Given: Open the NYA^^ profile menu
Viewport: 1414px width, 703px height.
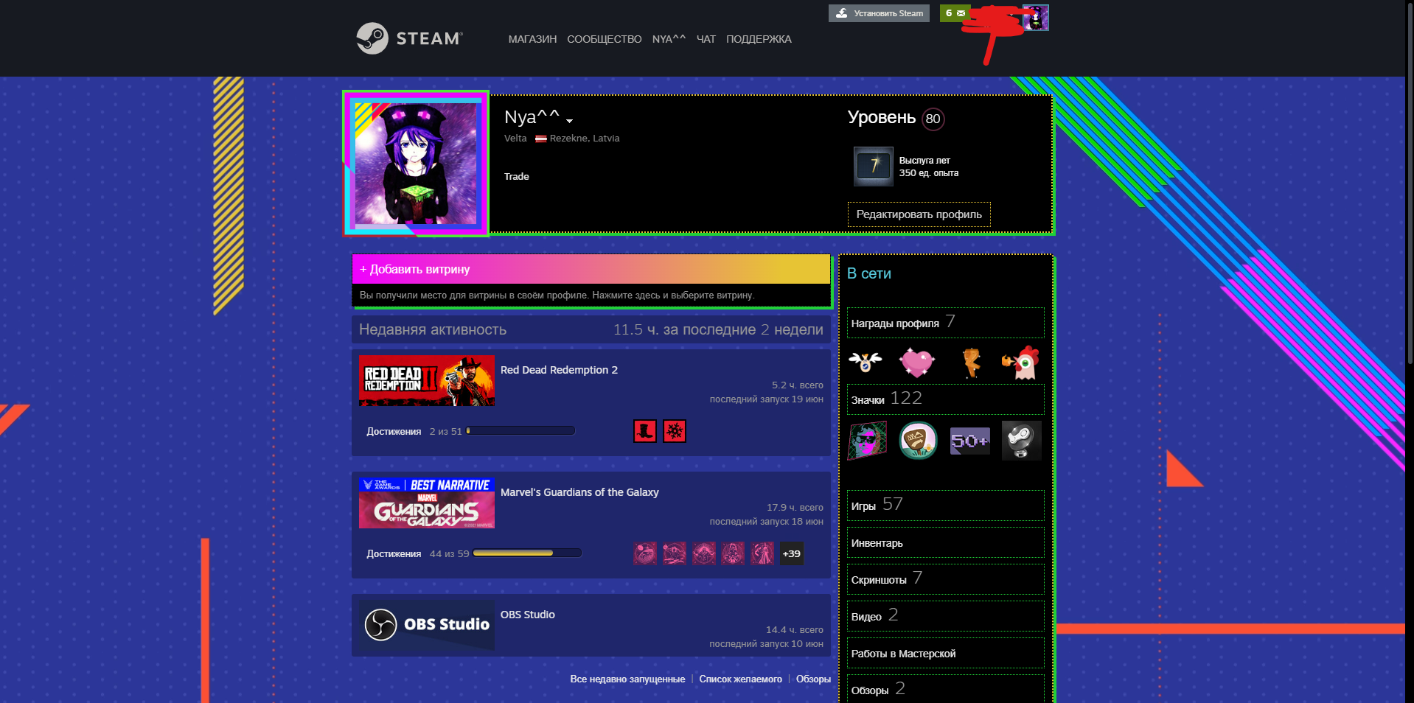Looking at the screenshot, I should coord(669,39).
